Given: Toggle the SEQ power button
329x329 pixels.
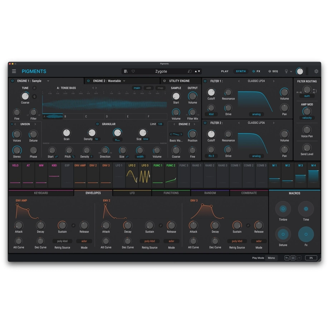Looking at the screenshot, I should 270,71.
